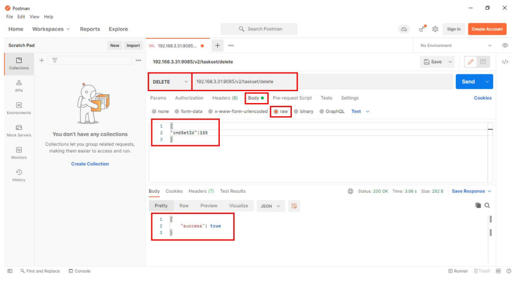Open the JSON response format dropdown
The width and height of the screenshot is (528, 292).
tap(271, 206)
